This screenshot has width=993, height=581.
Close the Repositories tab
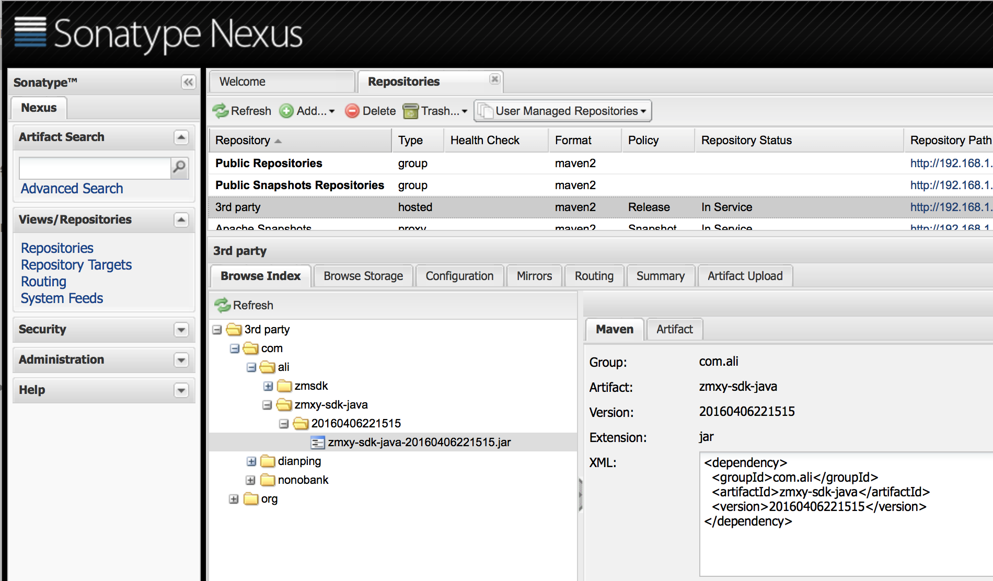point(494,79)
